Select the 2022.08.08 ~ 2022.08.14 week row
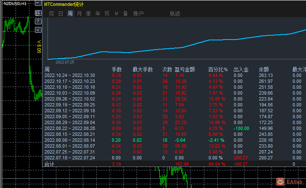The height and width of the screenshot is (188, 306). tap(70, 140)
